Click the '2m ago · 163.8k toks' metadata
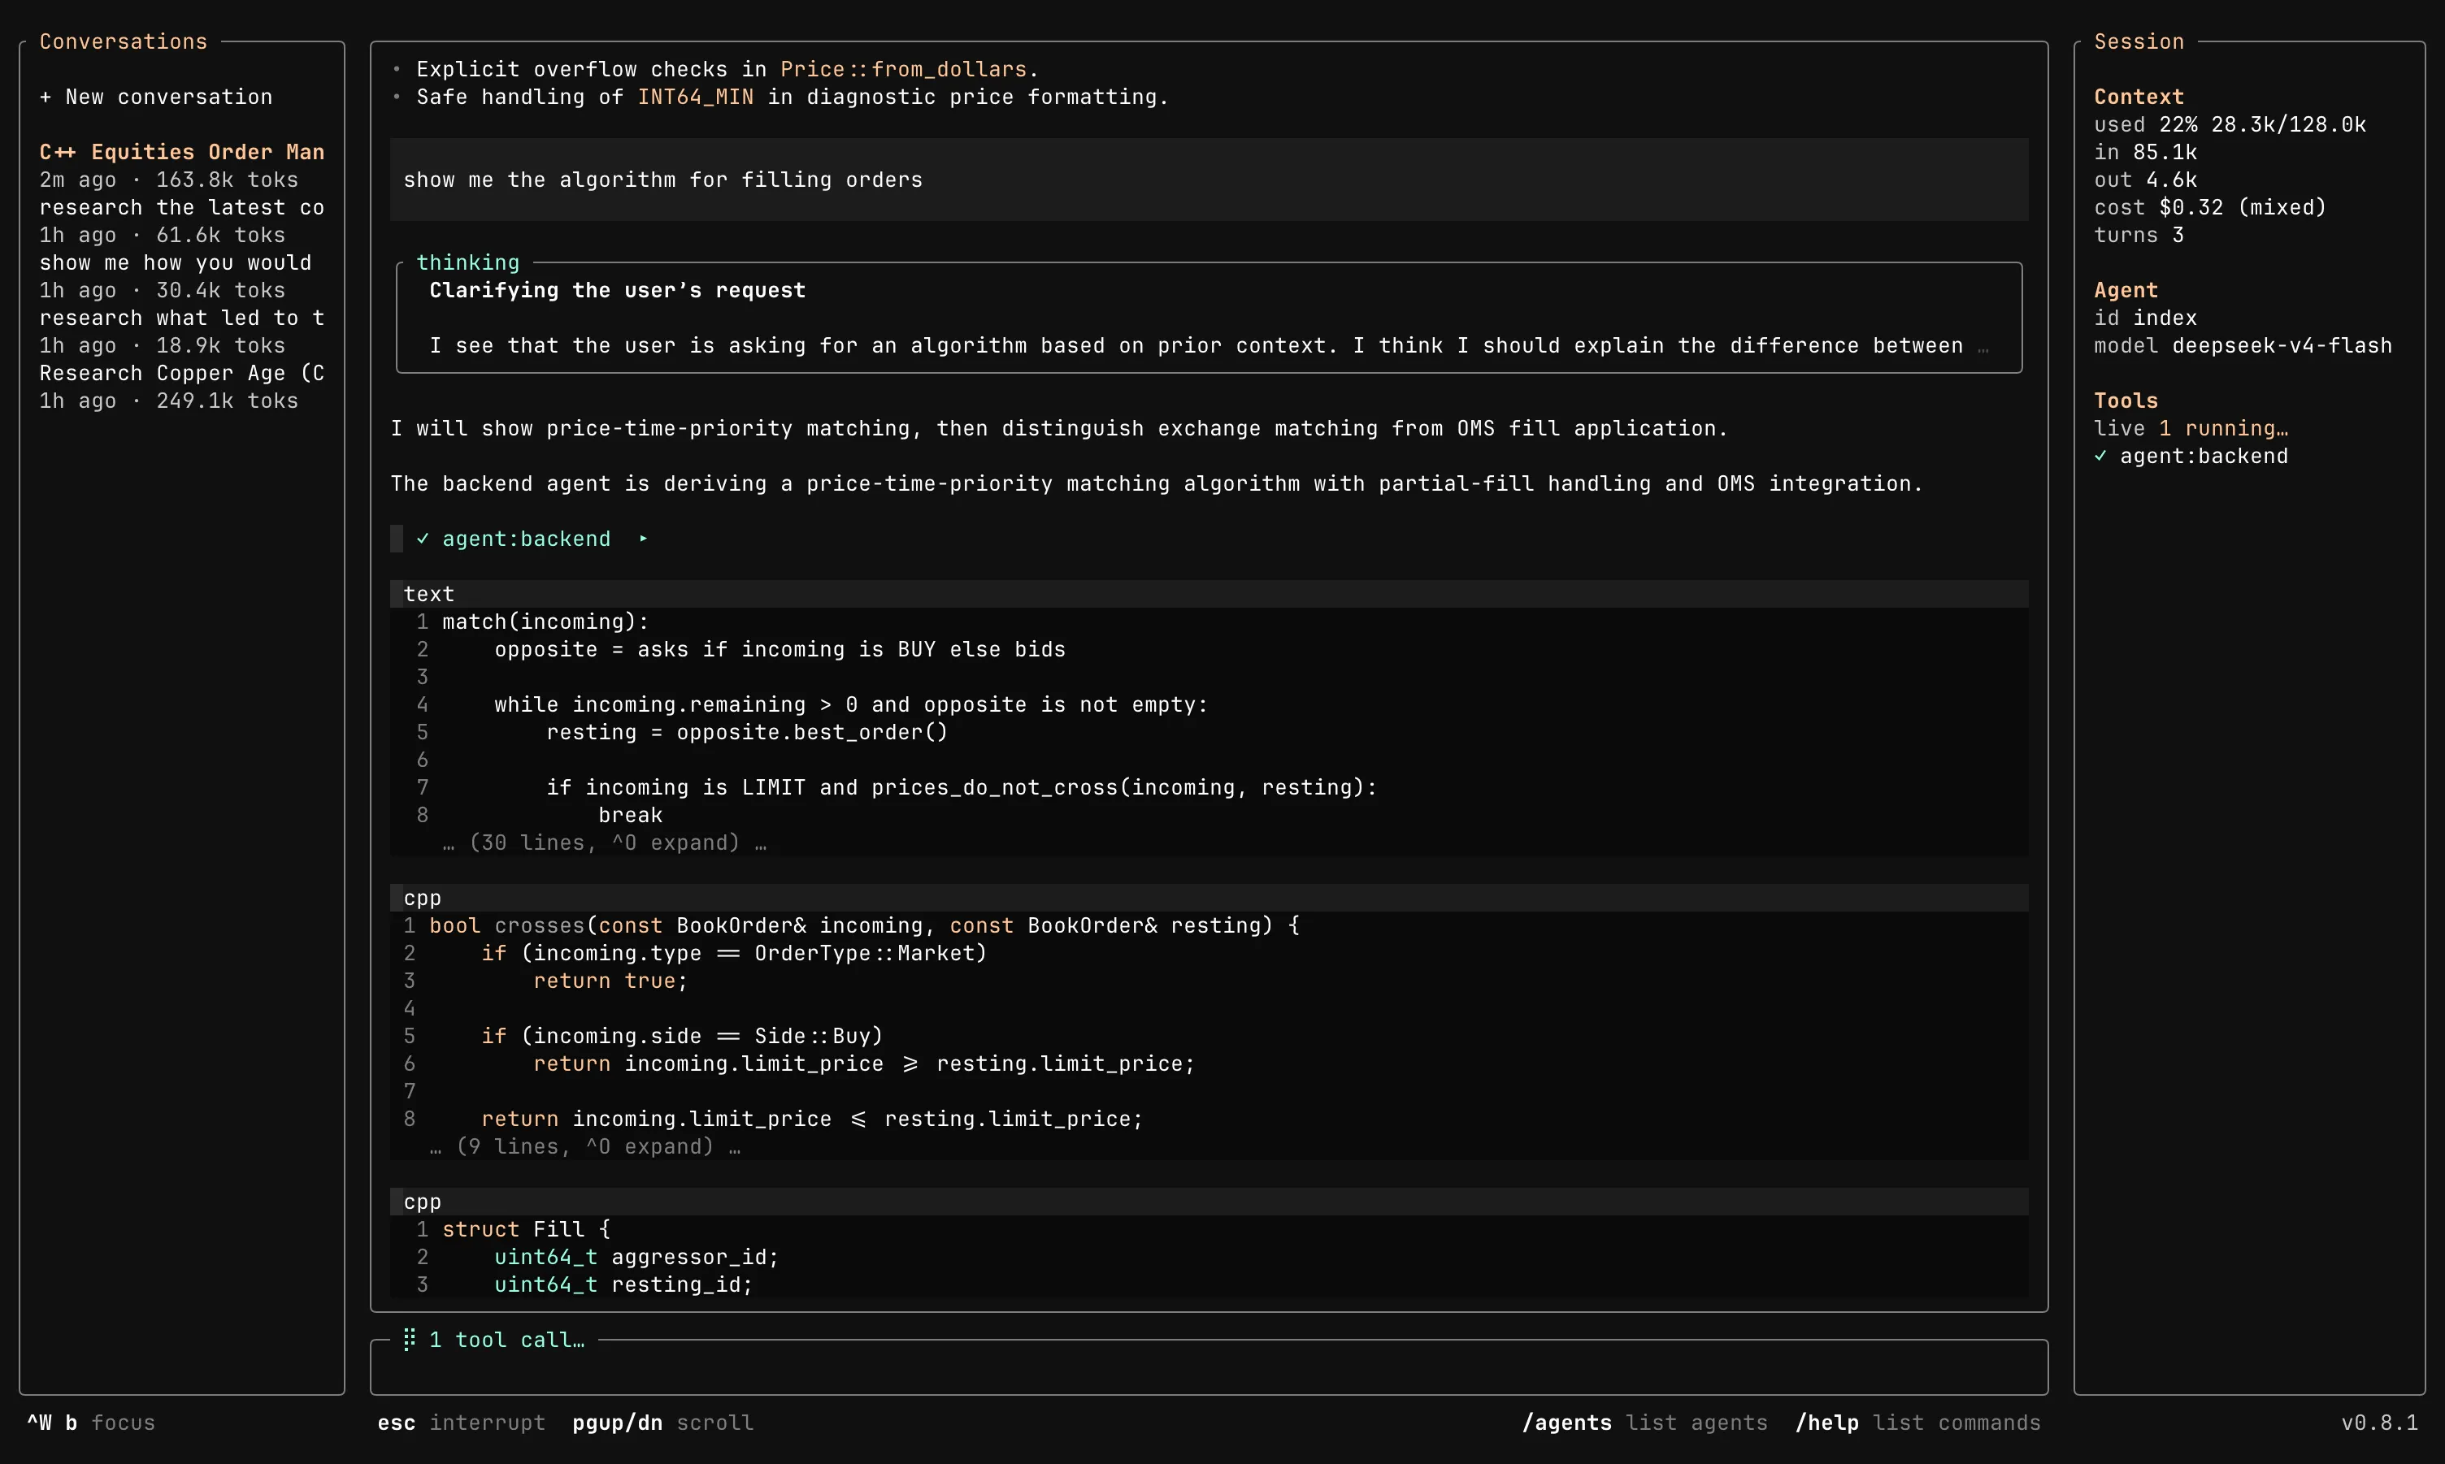The width and height of the screenshot is (2445, 1464). click(169, 180)
